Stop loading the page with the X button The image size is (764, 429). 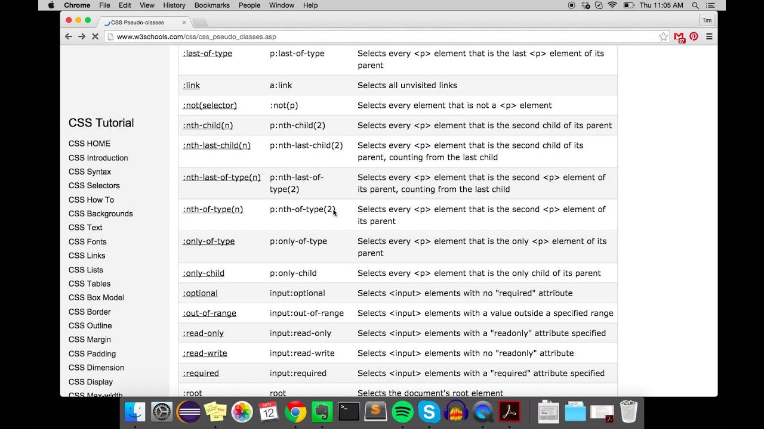[95, 36]
